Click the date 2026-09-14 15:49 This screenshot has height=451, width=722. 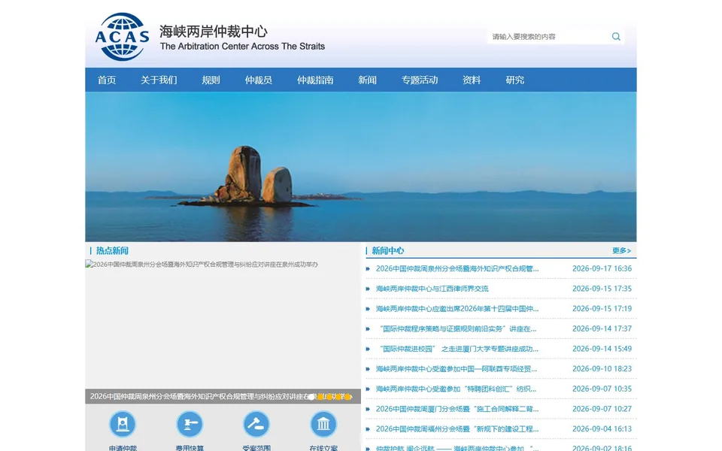pyautogui.click(x=602, y=349)
